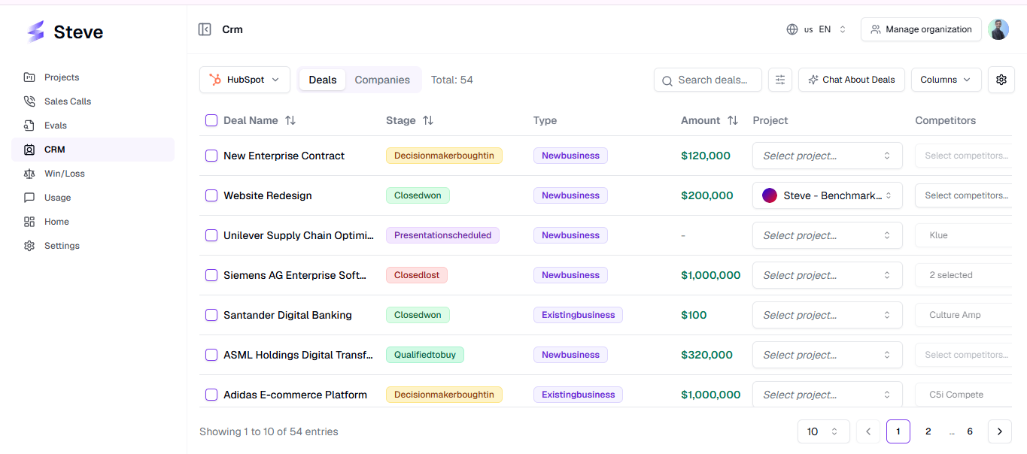The height and width of the screenshot is (454, 1027).
Task: Click the HubSpot logo icon
Action: 215,80
